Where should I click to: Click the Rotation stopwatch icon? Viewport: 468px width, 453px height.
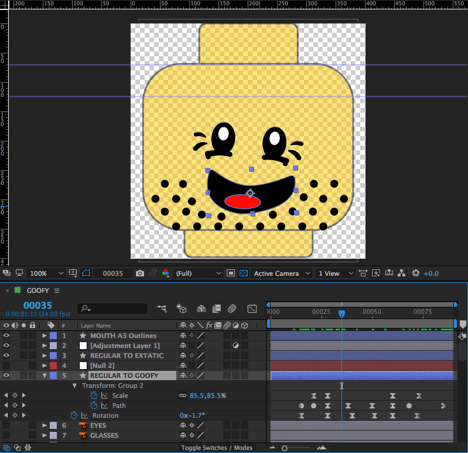74,415
